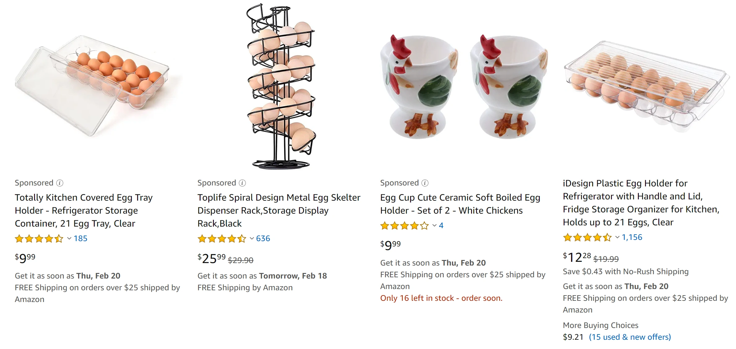Open the iDesign Plastic Egg Holder title
736x349 pixels.
tap(641, 202)
